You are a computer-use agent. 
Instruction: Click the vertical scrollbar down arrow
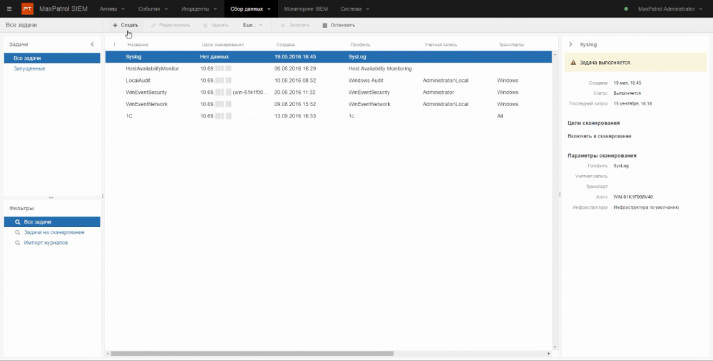coord(555,347)
